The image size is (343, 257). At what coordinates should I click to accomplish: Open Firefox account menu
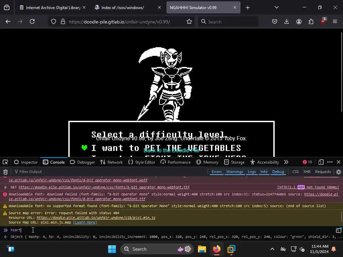coord(299,21)
